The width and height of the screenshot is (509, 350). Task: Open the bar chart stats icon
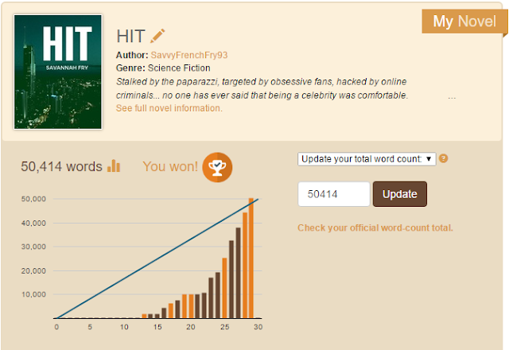click(114, 165)
